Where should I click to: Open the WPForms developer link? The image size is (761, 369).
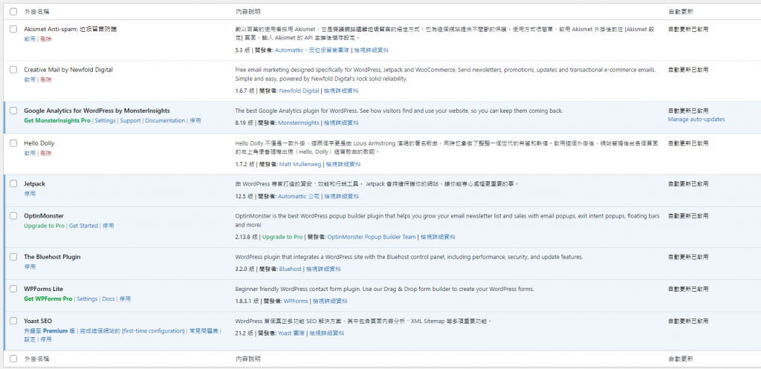(296, 301)
